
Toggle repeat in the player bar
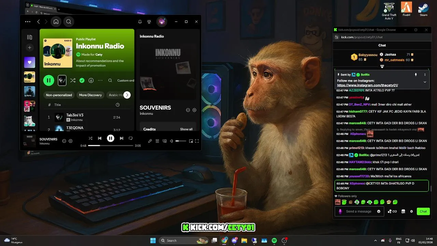click(x=130, y=138)
